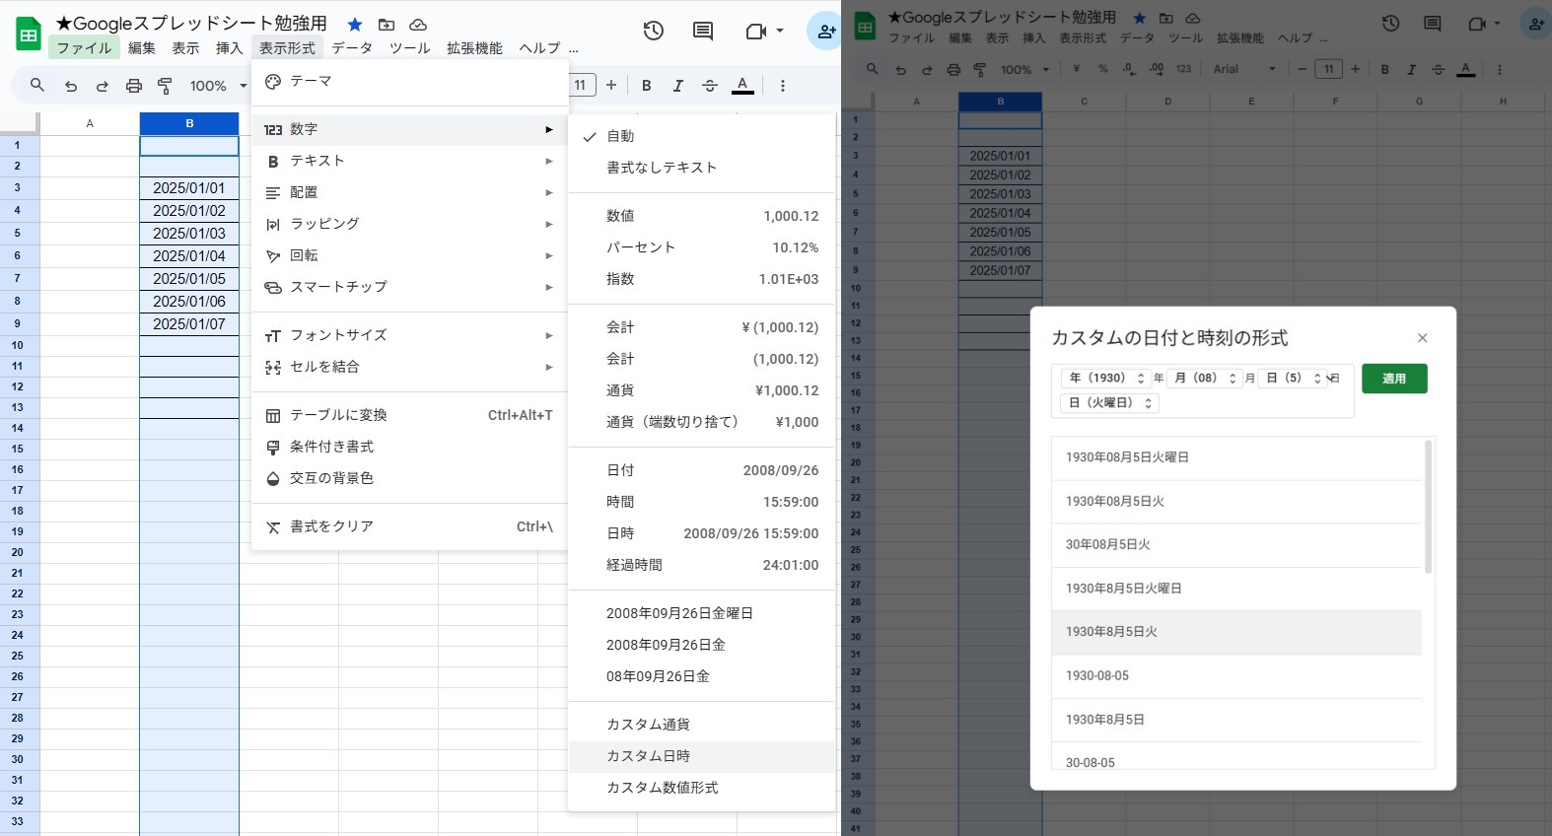Select the checked 自動 format option
The width and height of the screenshot is (1552, 836).
coord(620,136)
